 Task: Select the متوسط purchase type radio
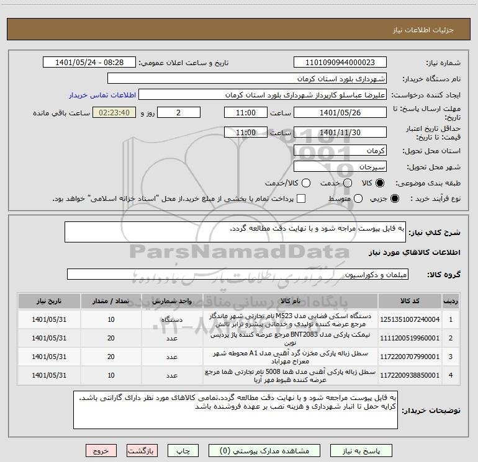coord(358,198)
